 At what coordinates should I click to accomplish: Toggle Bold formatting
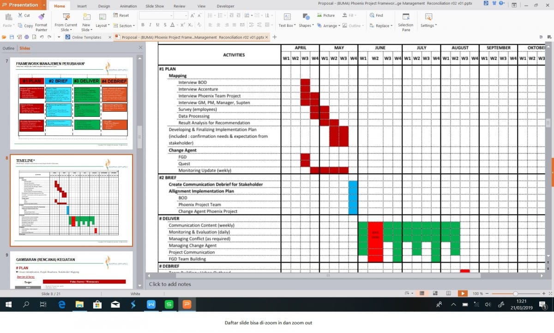(143, 25)
